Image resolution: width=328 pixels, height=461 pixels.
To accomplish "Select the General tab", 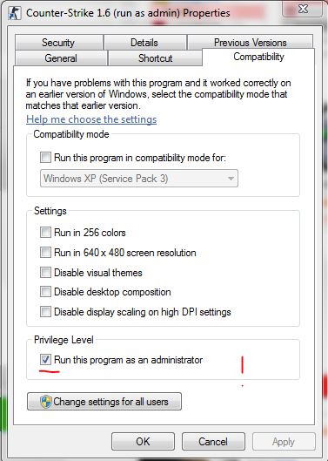I will click(x=61, y=58).
